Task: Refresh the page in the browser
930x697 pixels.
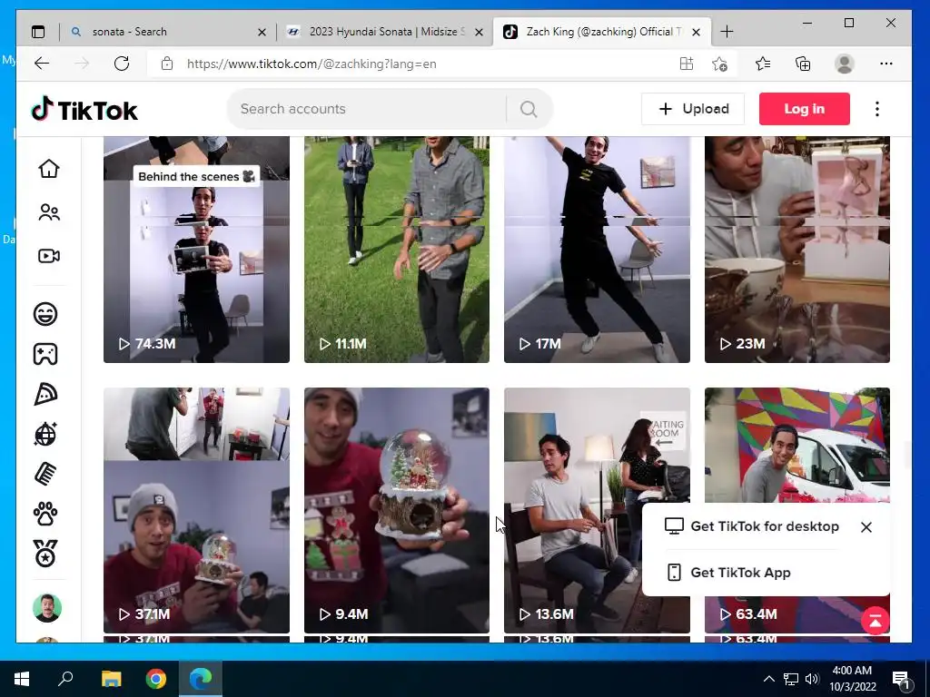Action: click(x=122, y=64)
